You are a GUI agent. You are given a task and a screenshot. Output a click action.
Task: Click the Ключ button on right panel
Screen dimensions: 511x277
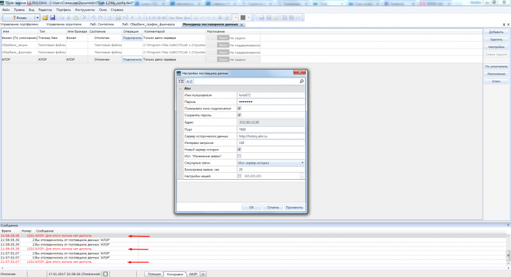(x=496, y=81)
